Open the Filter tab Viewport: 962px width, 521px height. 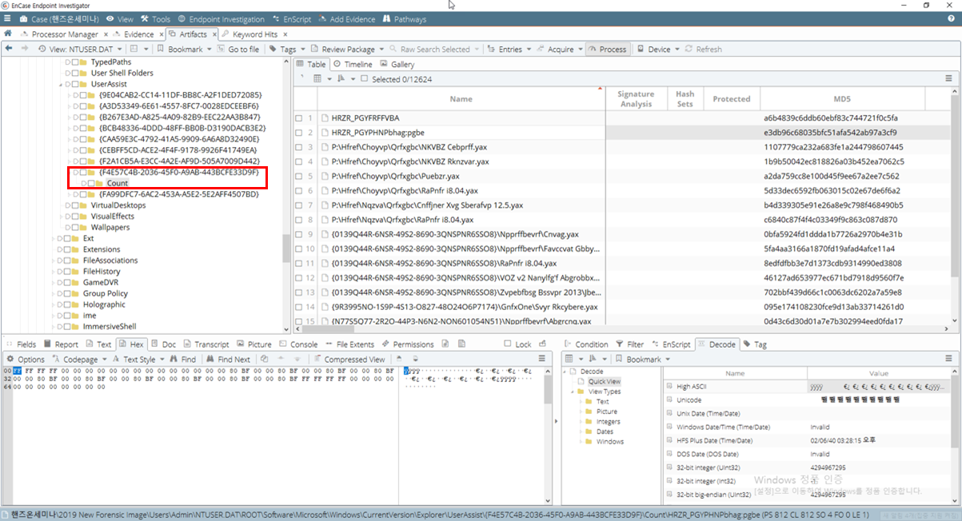[630, 344]
